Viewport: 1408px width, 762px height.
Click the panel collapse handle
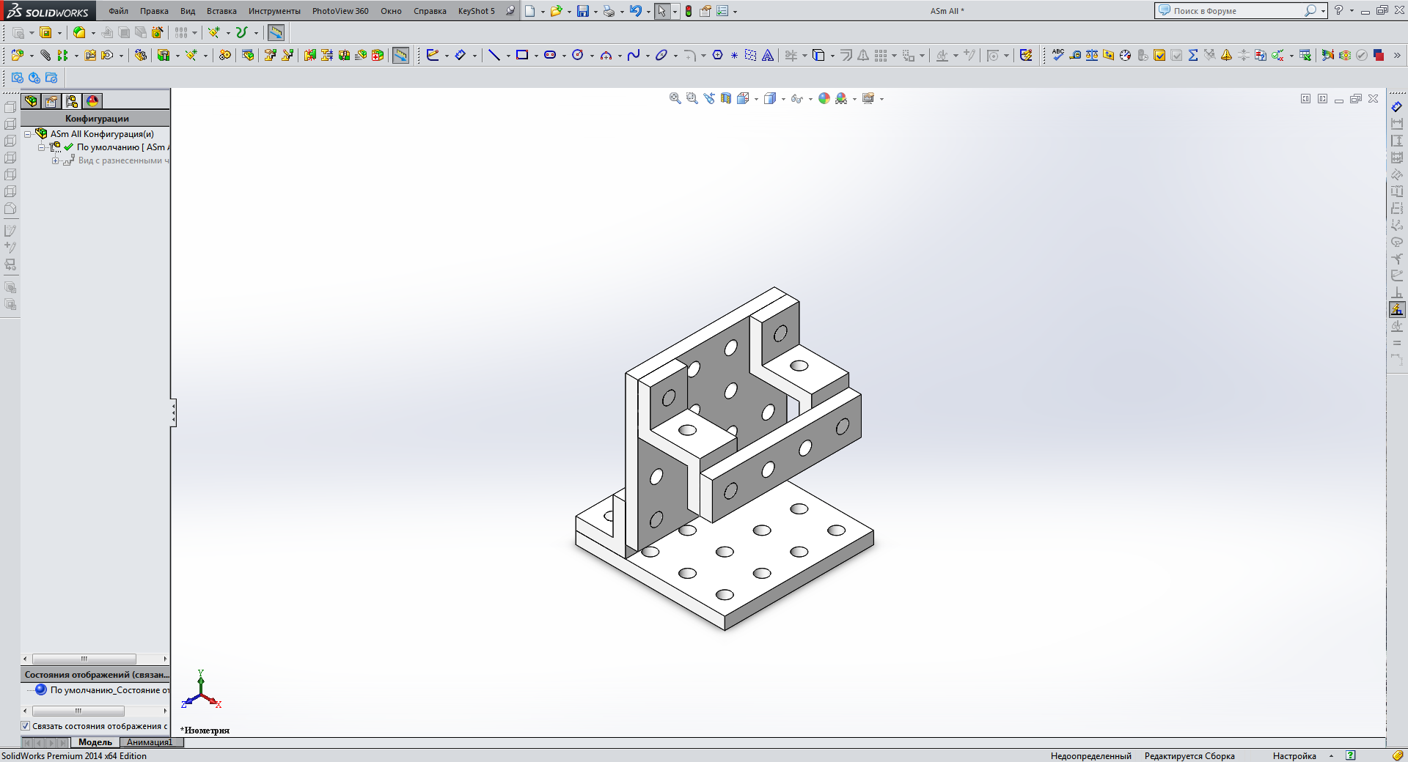pyautogui.click(x=174, y=413)
